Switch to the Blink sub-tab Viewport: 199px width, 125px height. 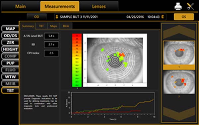click(66, 26)
